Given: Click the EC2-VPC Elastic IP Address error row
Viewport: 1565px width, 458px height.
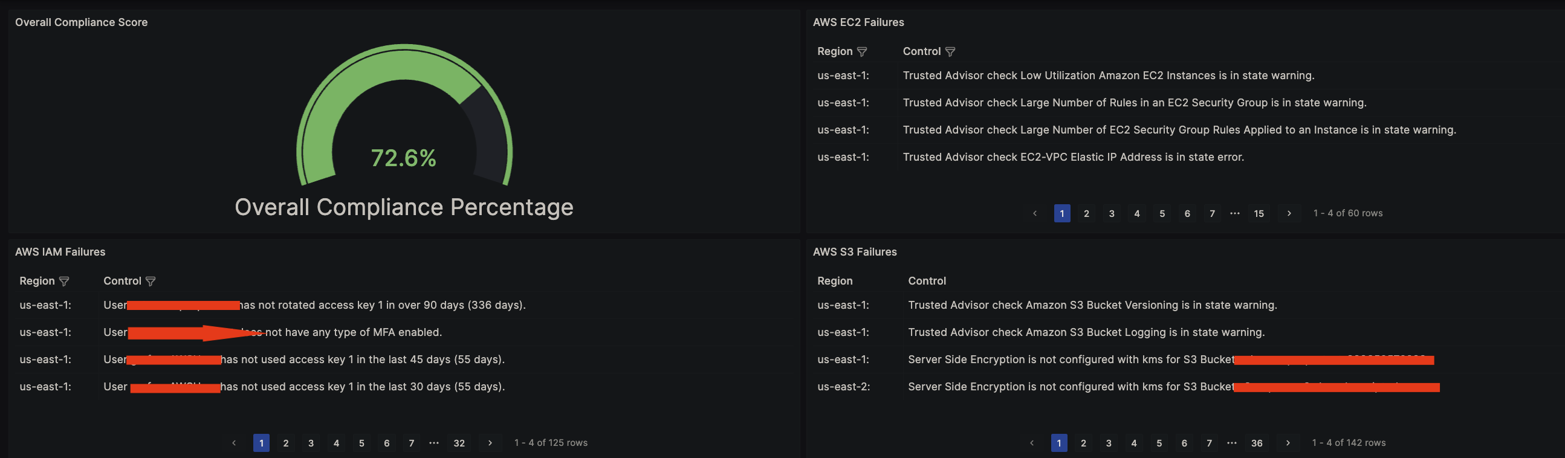Looking at the screenshot, I should (x=1073, y=157).
